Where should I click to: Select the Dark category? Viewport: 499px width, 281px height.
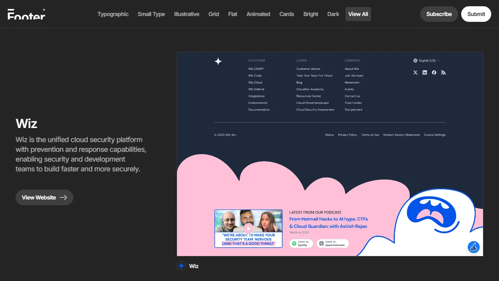(x=333, y=14)
